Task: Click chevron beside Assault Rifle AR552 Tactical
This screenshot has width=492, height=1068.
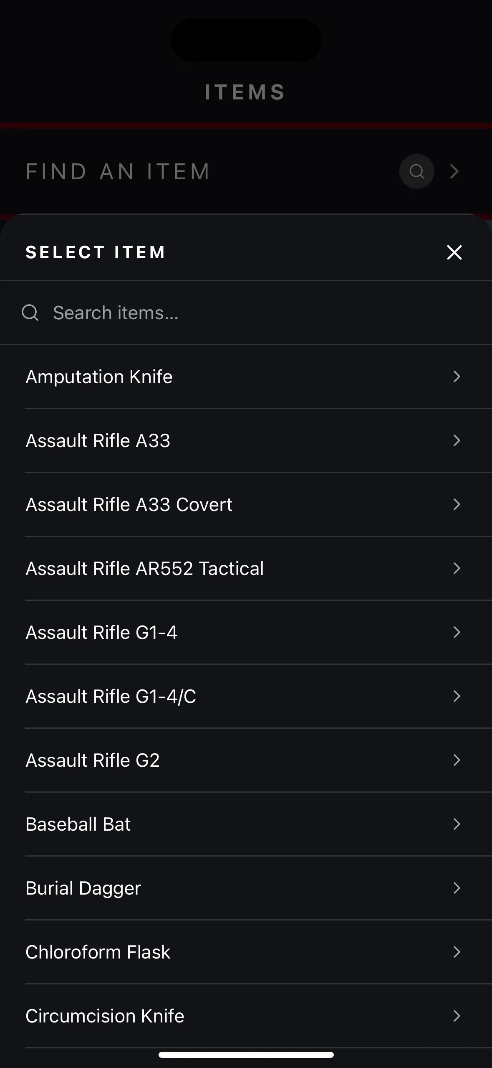Action: click(457, 568)
